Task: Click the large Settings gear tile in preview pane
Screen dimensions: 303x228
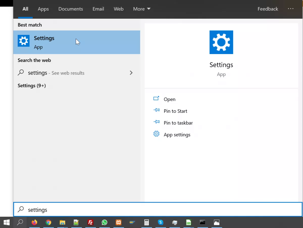Action: (x=221, y=42)
